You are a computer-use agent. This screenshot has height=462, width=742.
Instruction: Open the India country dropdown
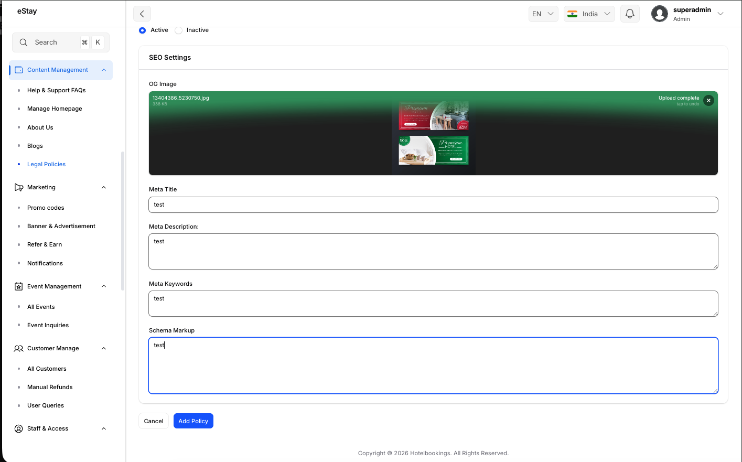coord(589,14)
